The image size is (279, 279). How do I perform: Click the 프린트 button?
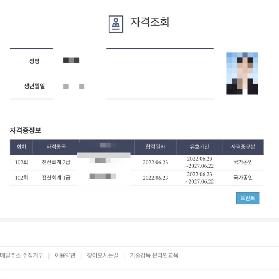(x=247, y=198)
